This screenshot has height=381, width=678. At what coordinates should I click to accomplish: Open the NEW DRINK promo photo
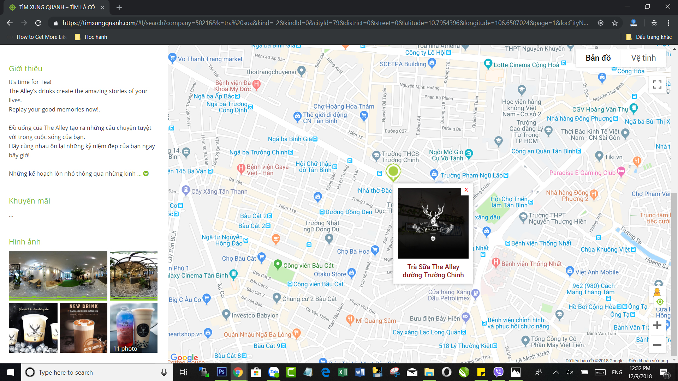83,328
